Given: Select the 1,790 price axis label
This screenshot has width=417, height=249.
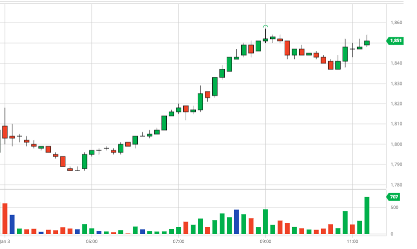Looking at the screenshot, I should click(x=396, y=164).
